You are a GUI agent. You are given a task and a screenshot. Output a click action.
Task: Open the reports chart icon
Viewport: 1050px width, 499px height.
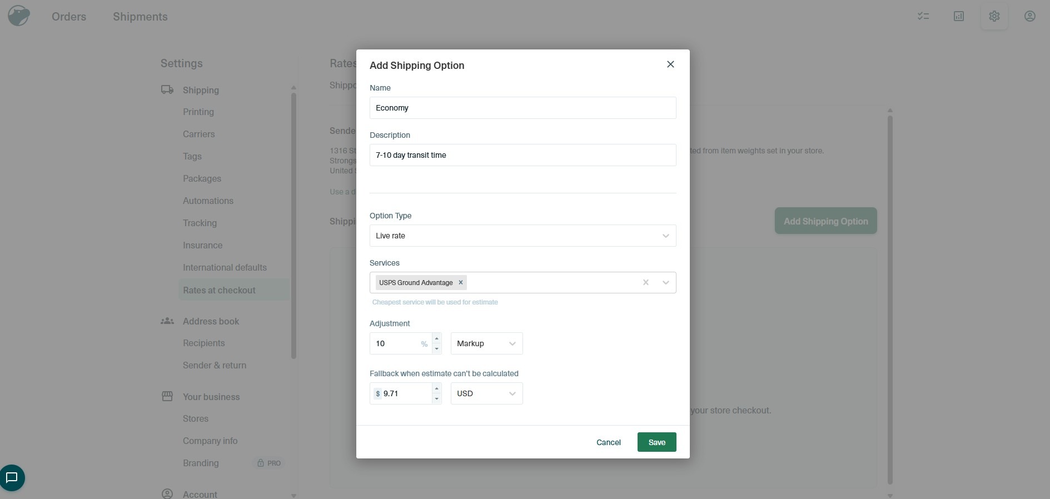[959, 16]
